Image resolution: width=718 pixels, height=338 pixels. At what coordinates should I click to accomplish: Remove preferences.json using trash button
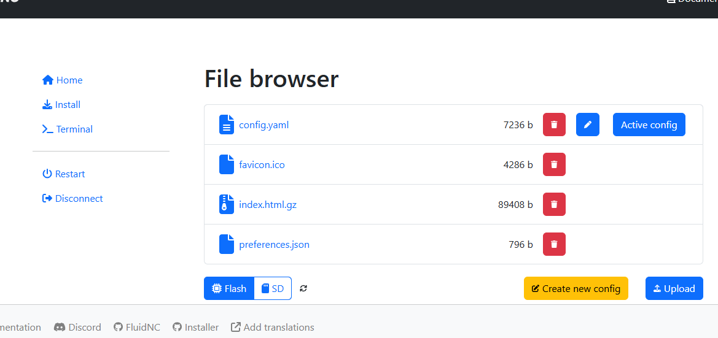554,244
